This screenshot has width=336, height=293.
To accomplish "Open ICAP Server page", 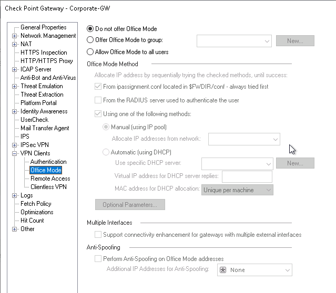I will tap(36, 69).
